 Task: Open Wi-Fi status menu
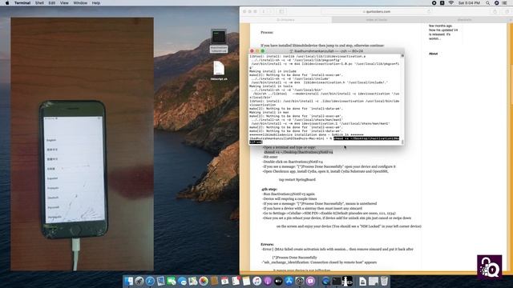[x=450, y=3]
